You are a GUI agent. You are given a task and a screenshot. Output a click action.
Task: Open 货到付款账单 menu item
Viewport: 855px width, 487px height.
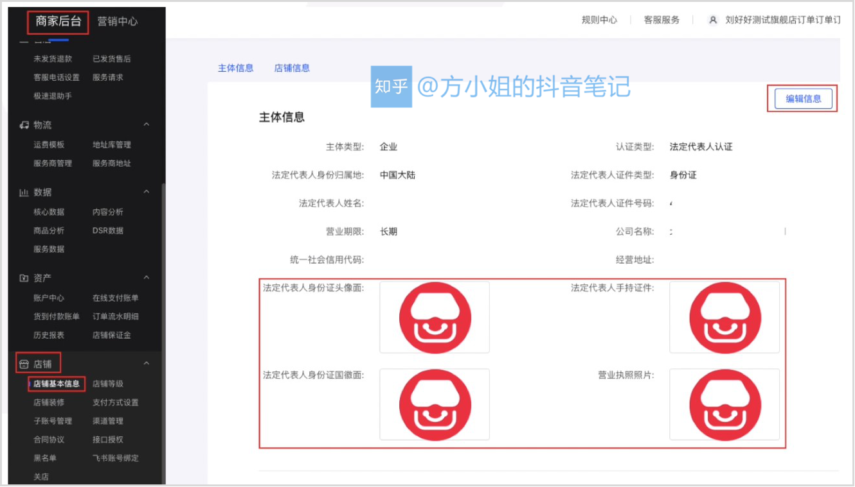(x=57, y=317)
